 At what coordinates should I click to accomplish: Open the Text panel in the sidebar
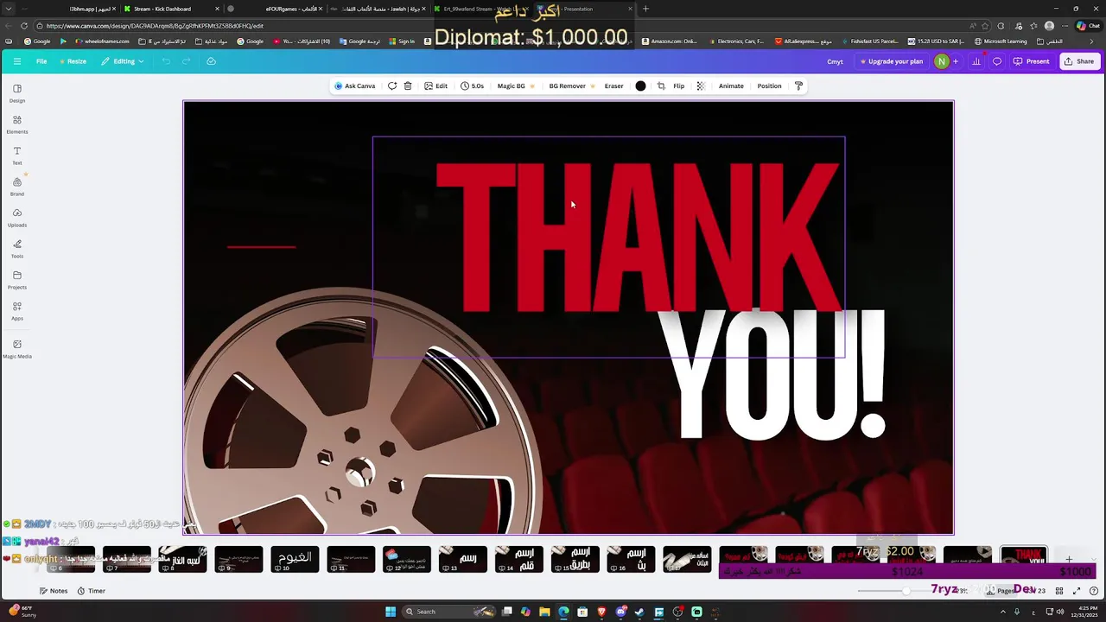coord(17,155)
